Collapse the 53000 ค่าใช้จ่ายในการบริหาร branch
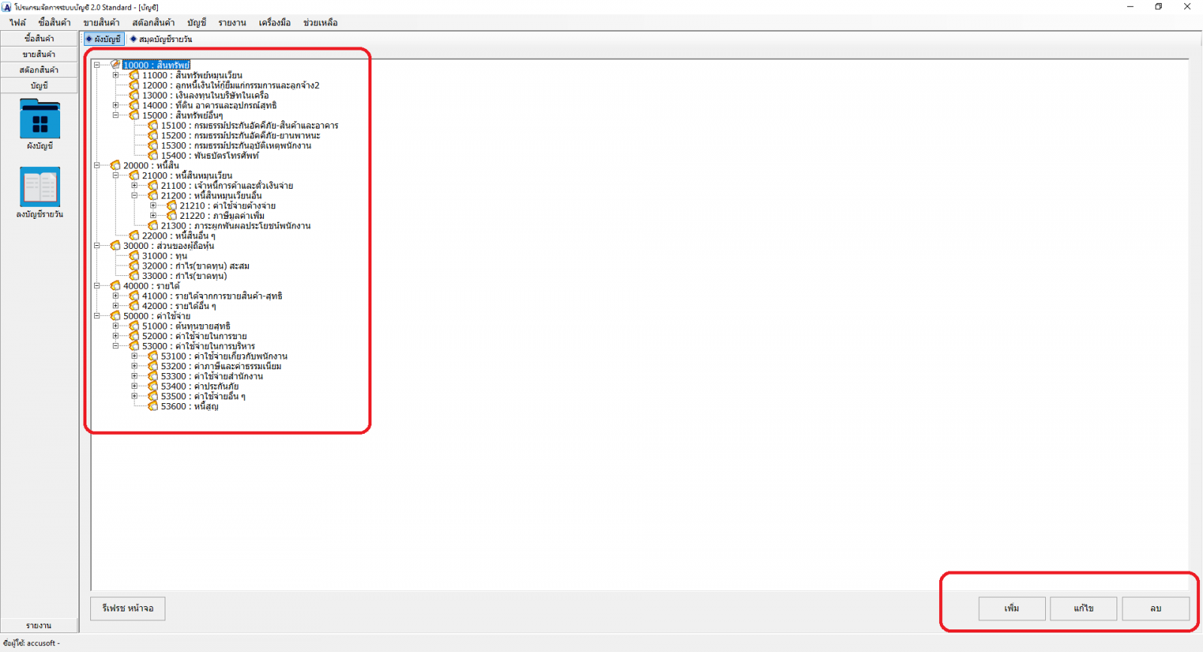The width and height of the screenshot is (1203, 652). pyautogui.click(x=116, y=346)
